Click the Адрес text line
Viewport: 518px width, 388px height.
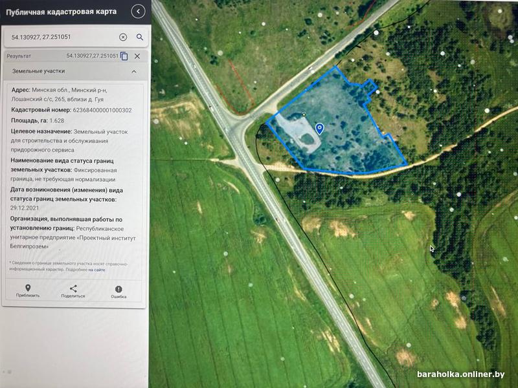tap(60, 94)
